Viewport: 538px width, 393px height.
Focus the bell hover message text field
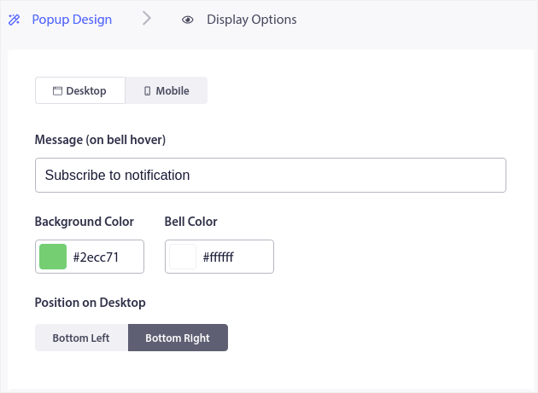[270, 176]
